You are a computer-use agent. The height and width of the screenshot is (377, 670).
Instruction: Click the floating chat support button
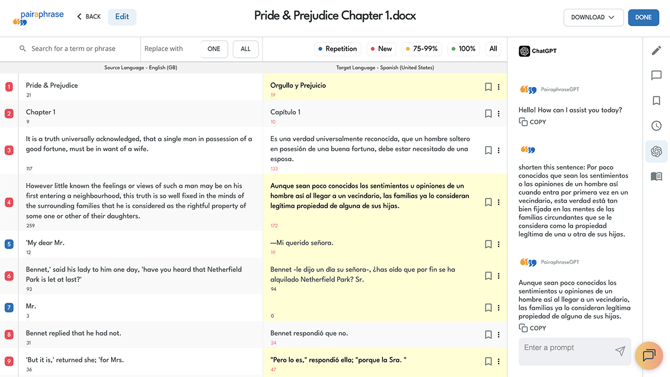pos(649,355)
